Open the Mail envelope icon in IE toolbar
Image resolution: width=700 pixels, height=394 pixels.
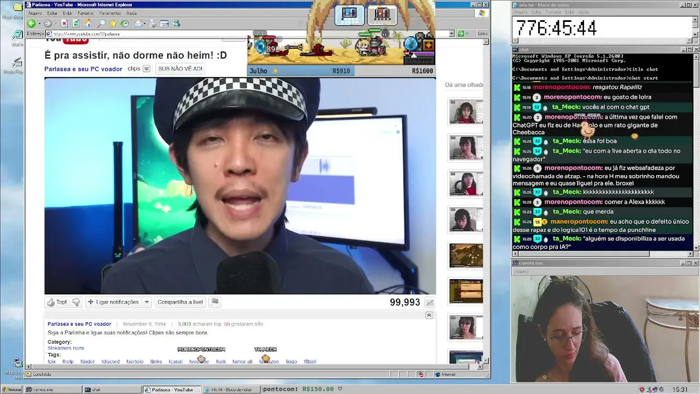[x=138, y=24]
